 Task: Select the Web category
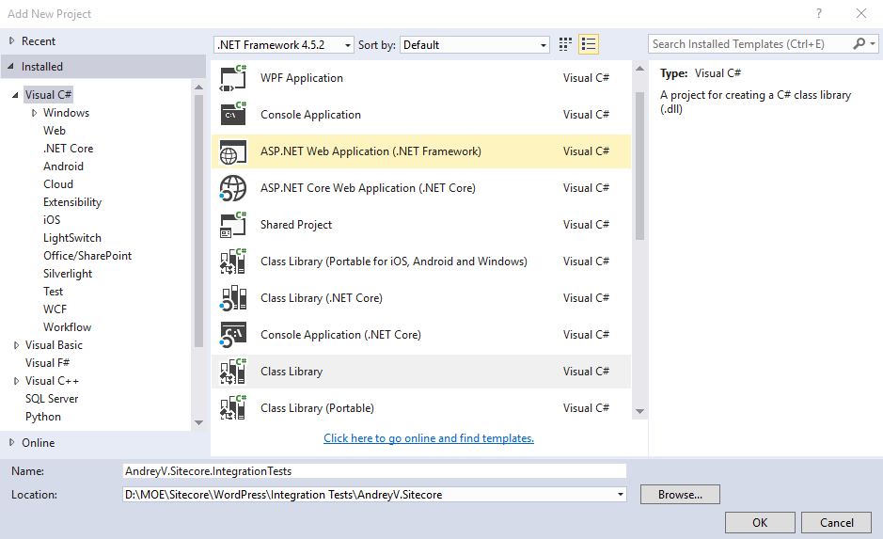(55, 131)
